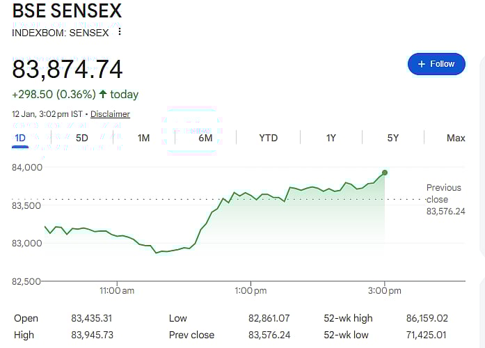Screen dimensions: 485x348
Task: Select the YTD range tab
Action: click(268, 138)
